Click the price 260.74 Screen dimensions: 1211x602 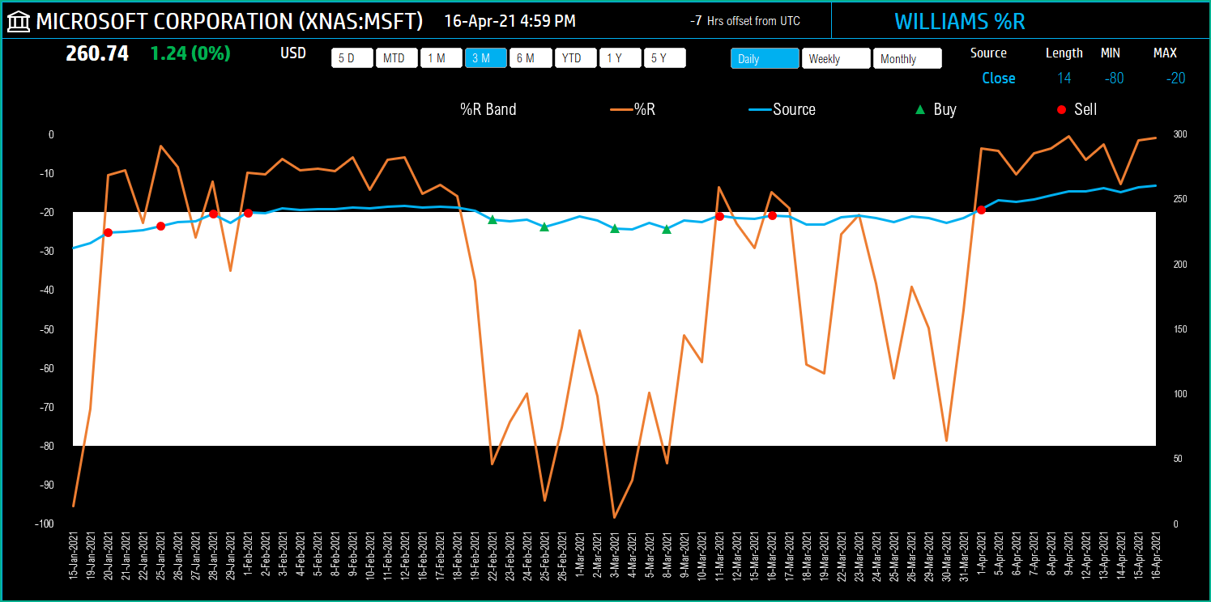point(97,54)
